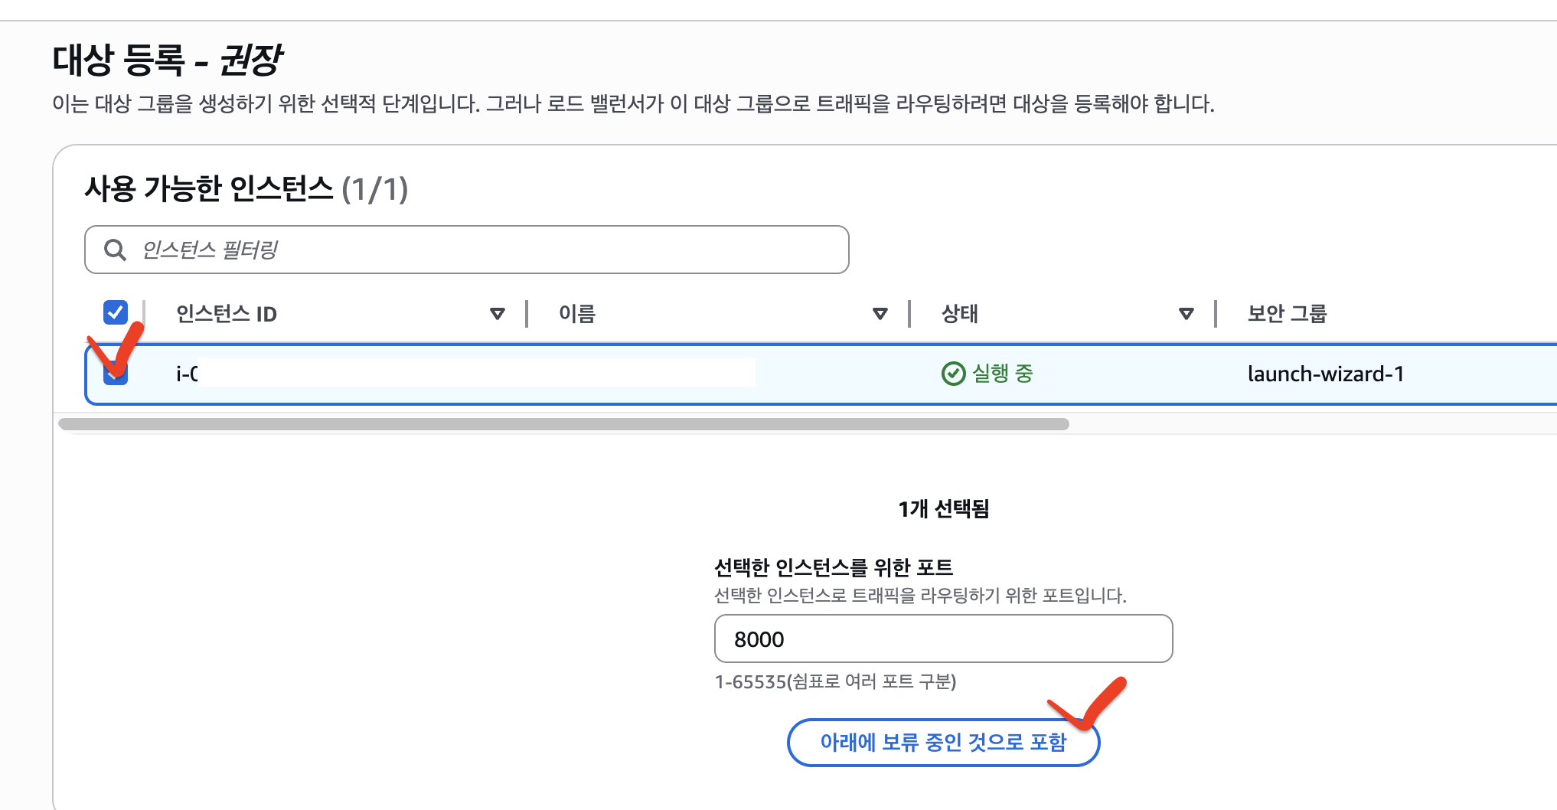The width and height of the screenshot is (1557, 810).
Task: Click the 1개 선택됨 selection count text
Action: click(944, 509)
